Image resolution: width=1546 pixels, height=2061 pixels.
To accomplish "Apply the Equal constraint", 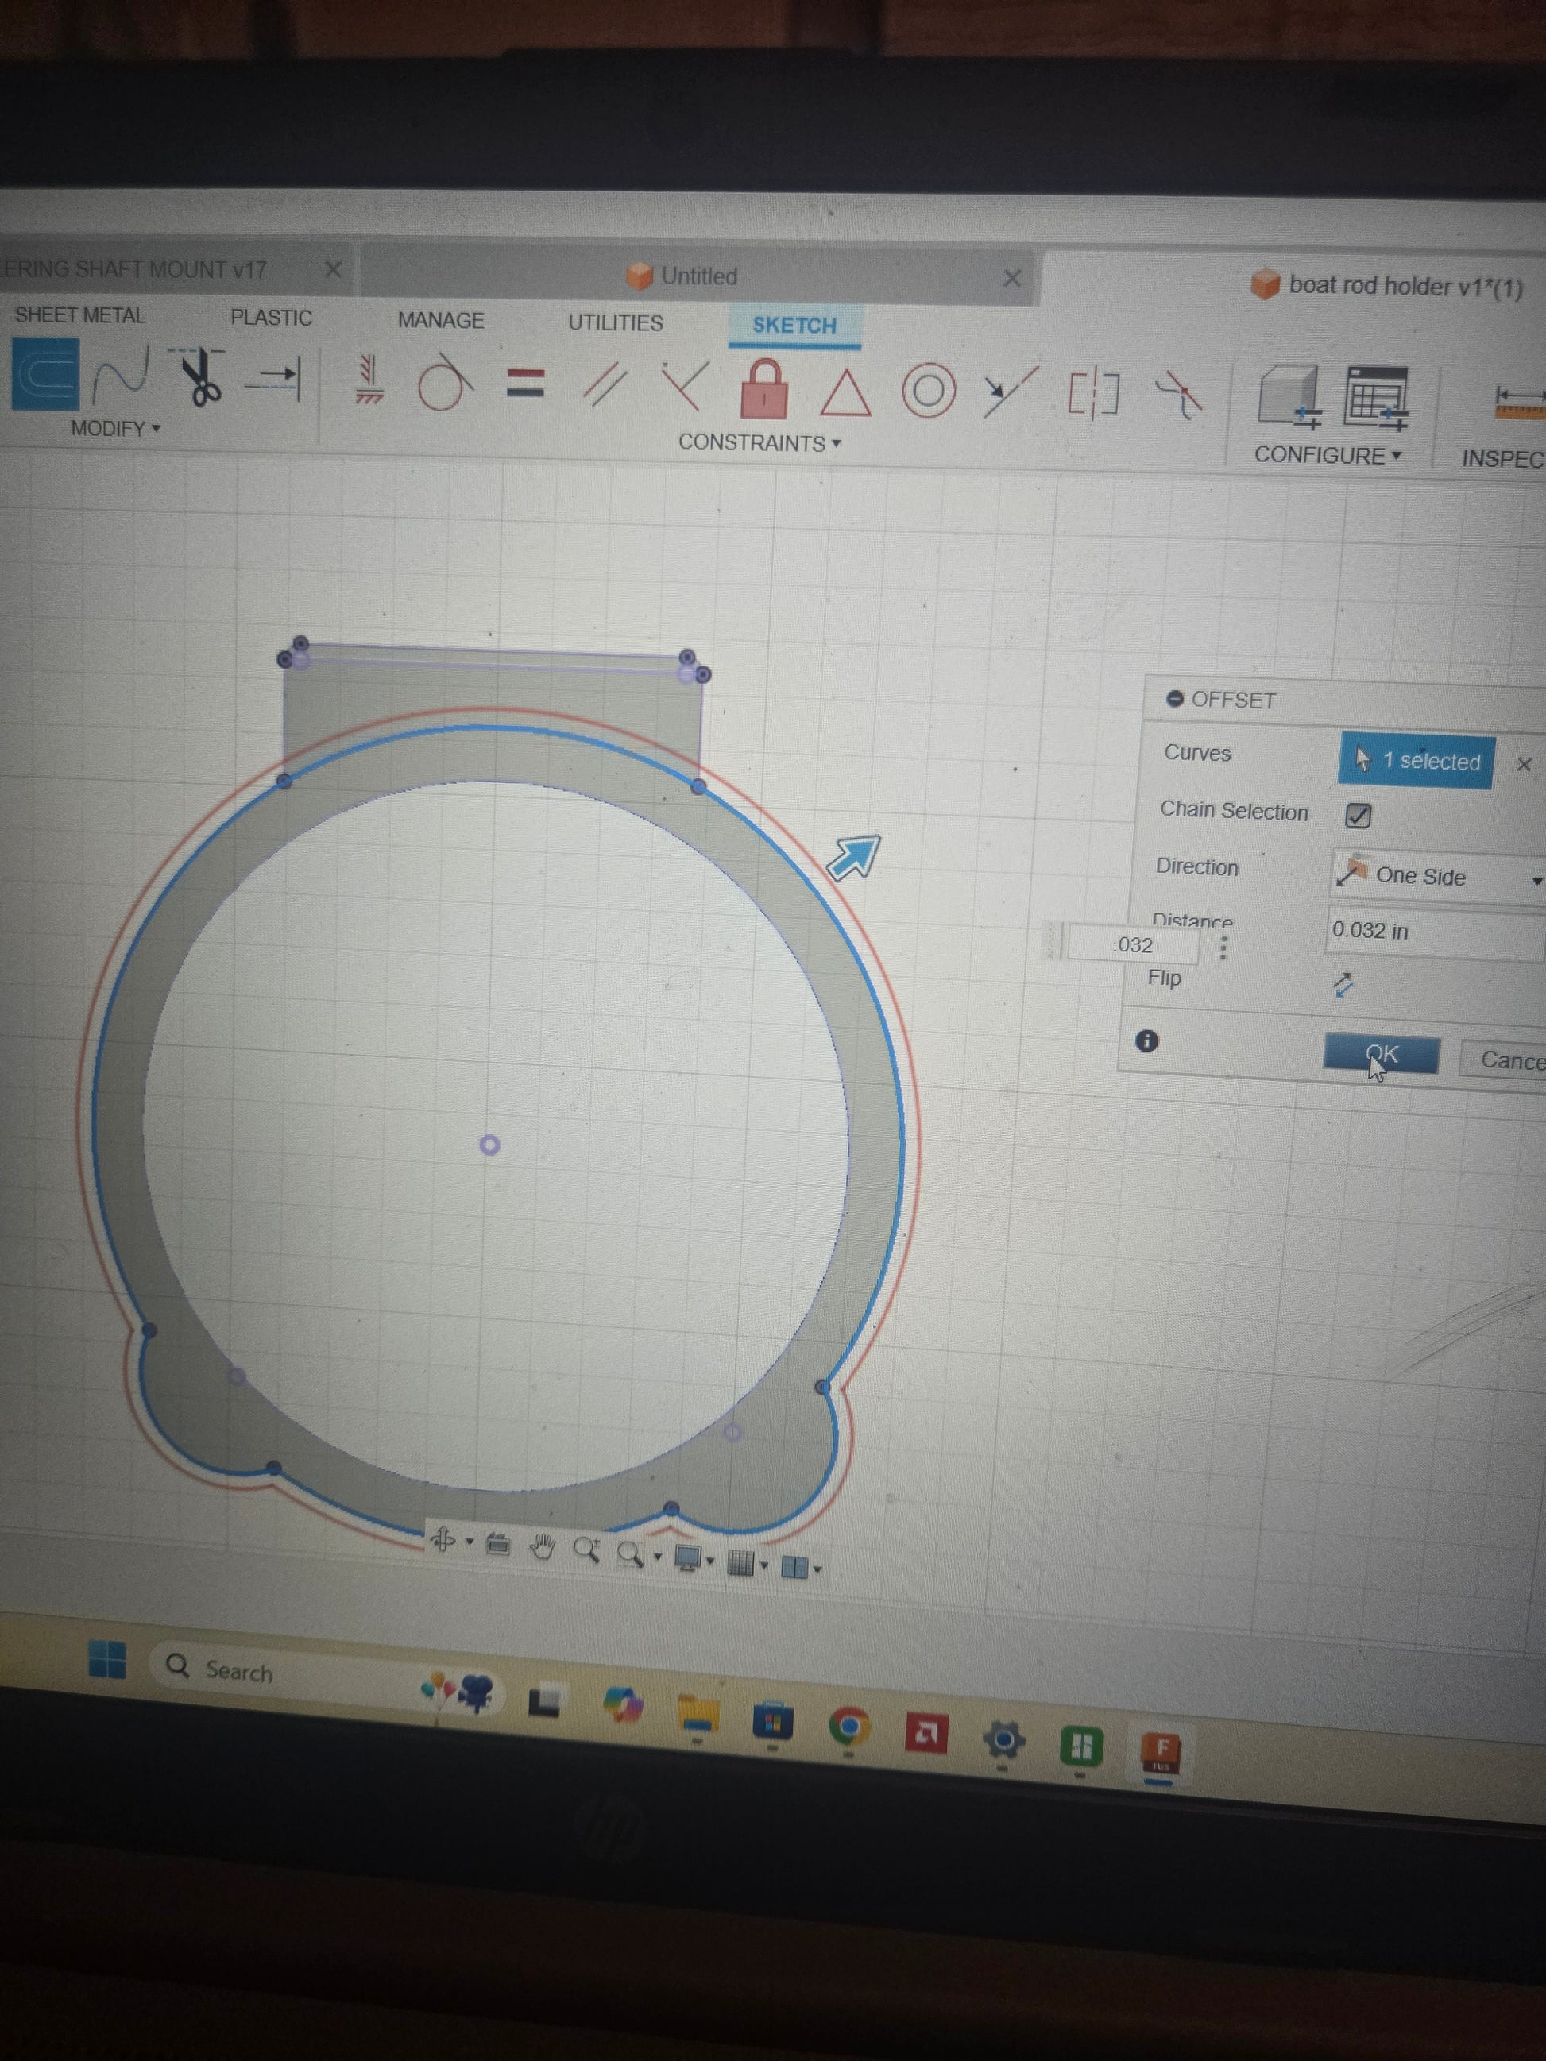I will [x=526, y=384].
